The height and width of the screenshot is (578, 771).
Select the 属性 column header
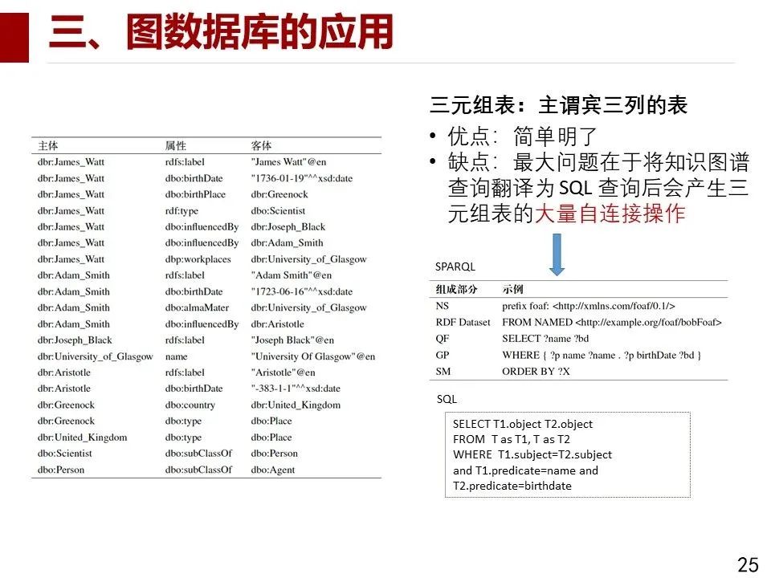click(x=173, y=146)
